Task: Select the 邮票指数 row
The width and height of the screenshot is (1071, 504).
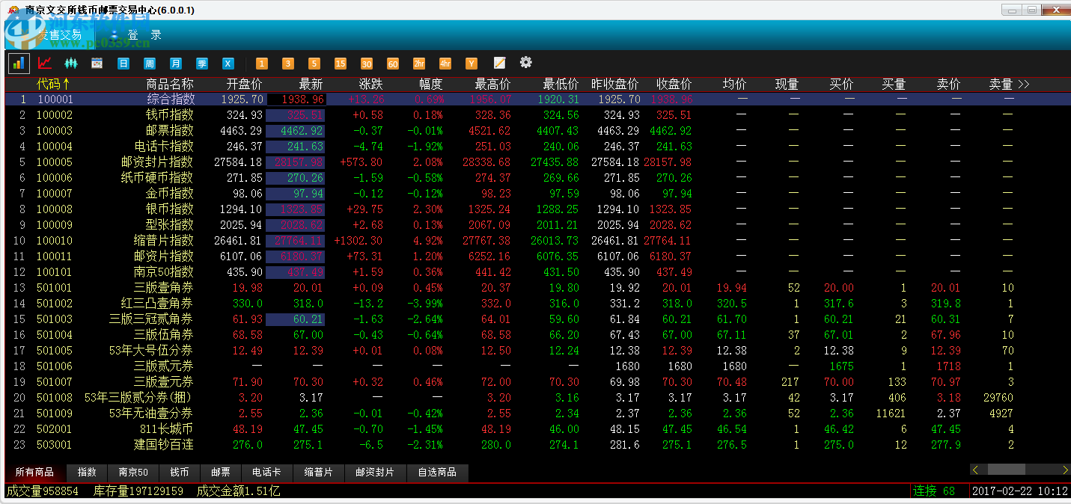Action: pos(537,131)
